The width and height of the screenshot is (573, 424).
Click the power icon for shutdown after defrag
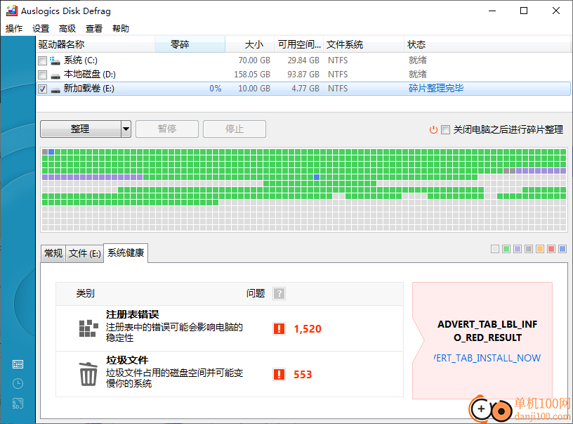pos(433,129)
